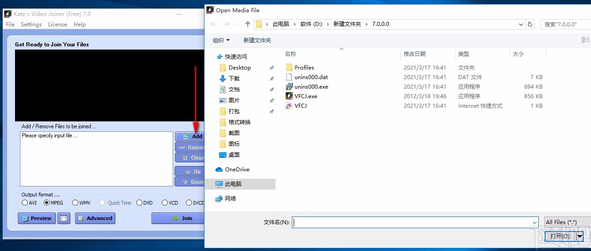Select the WMV output format

[x=82, y=203]
